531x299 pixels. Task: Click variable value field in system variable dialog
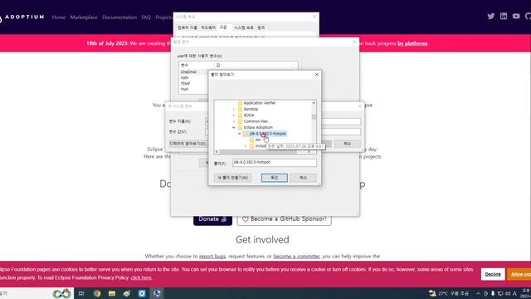[x=341, y=131]
